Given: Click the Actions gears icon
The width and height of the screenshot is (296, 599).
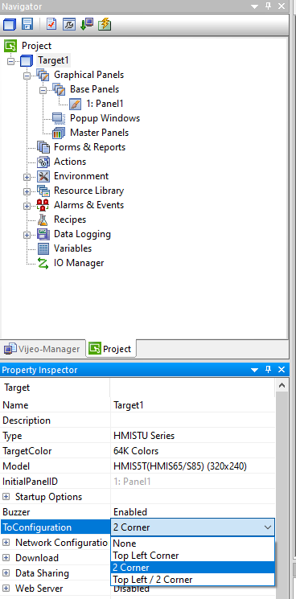Looking at the screenshot, I should (43, 162).
